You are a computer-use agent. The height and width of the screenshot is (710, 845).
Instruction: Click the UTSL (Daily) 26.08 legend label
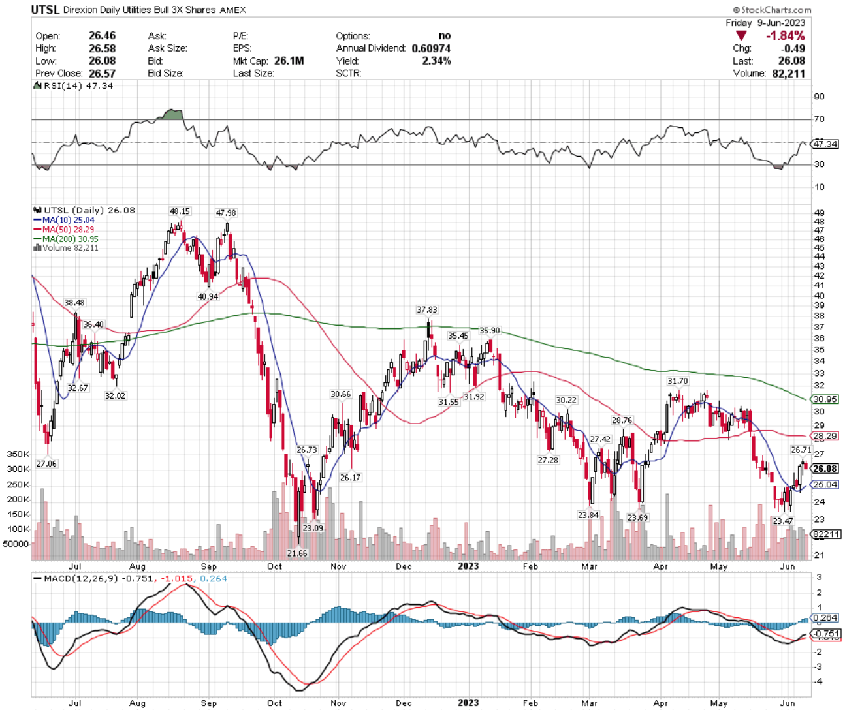tap(89, 210)
